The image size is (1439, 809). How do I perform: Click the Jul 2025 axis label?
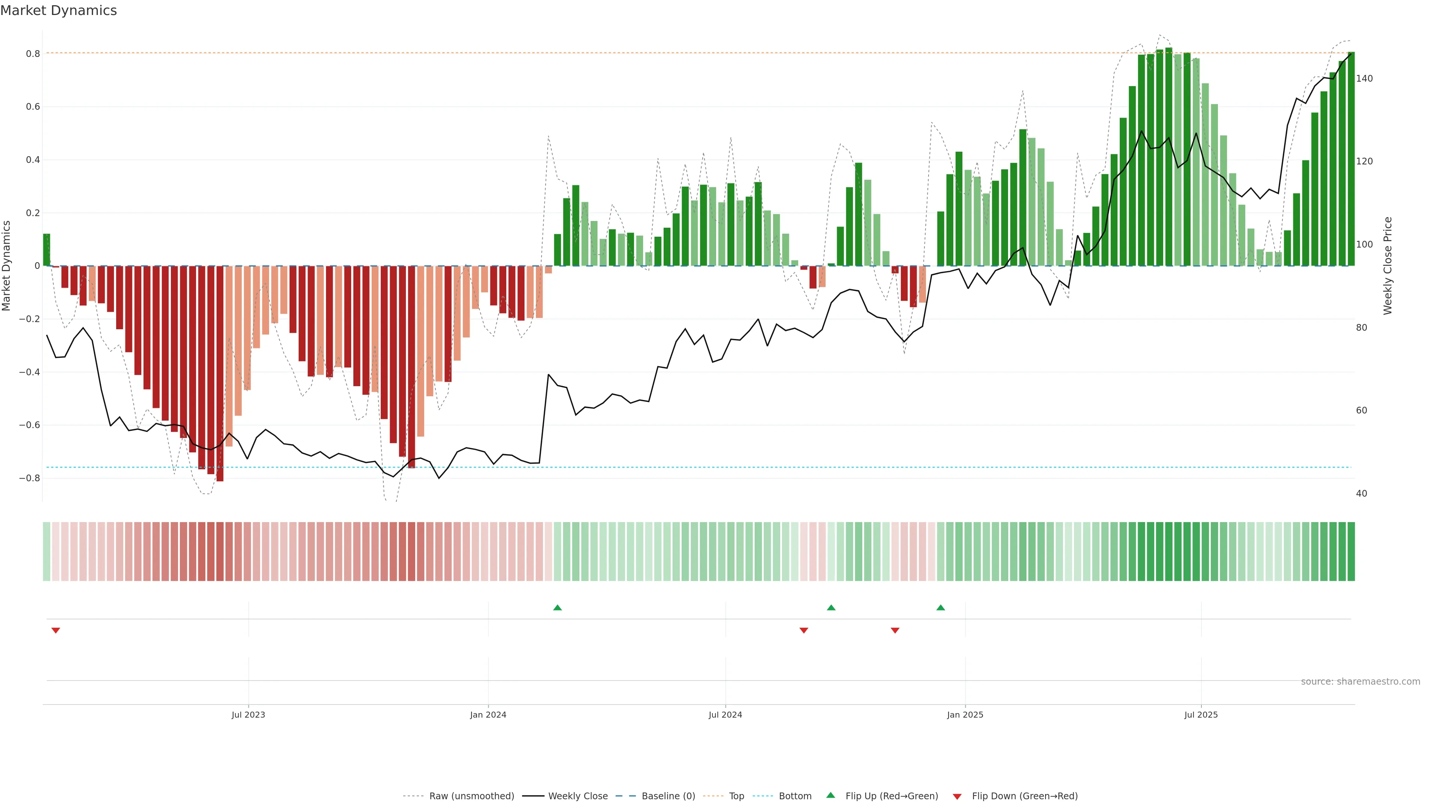pyautogui.click(x=1200, y=715)
